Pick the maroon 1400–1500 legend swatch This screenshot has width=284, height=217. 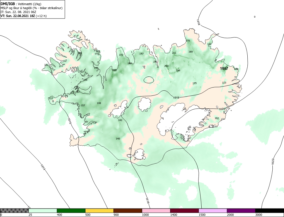coord(184,211)
